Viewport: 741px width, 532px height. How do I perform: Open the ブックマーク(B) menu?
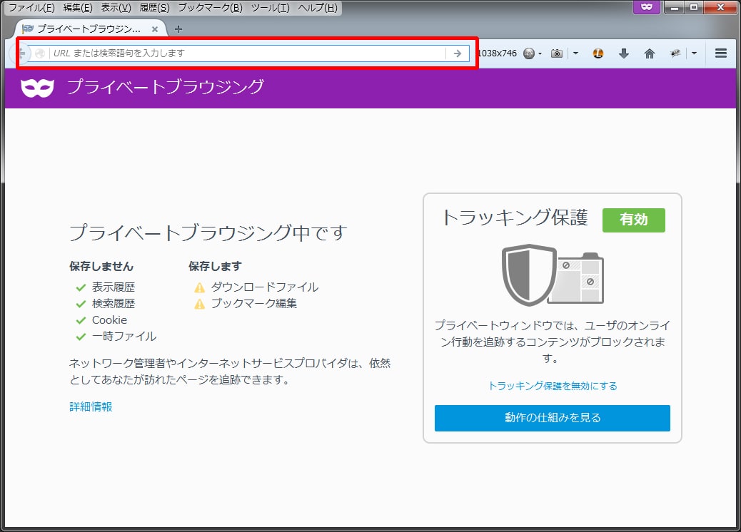tap(210, 8)
